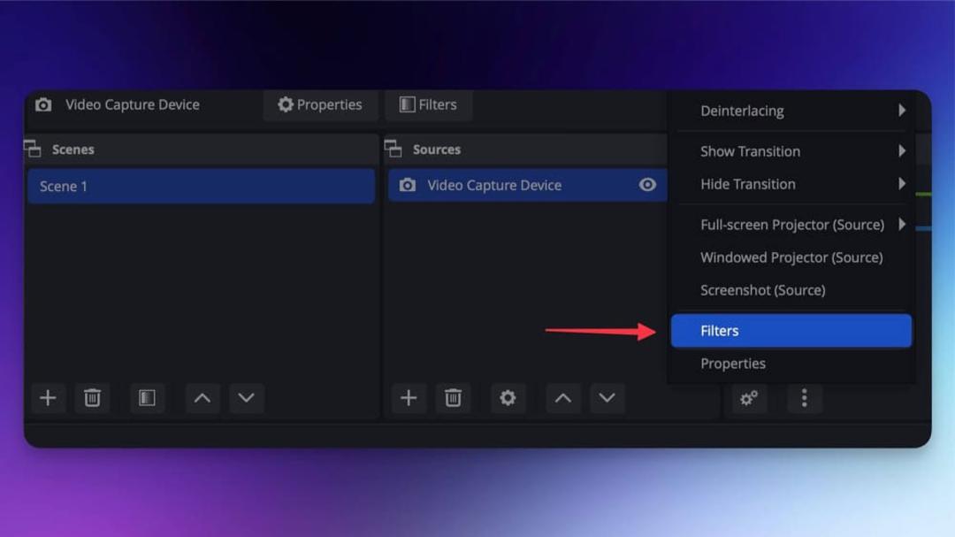Click the Properties button in source toolbar
Image resolution: width=955 pixels, height=537 pixels.
coord(320,105)
